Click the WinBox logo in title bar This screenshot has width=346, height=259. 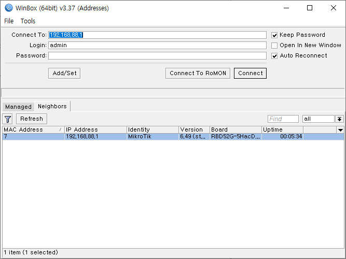coord(9,8)
